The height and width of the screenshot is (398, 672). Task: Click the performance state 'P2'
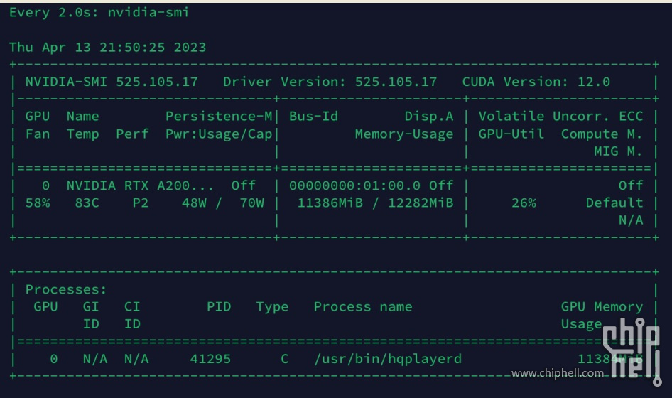pyautogui.click(x=141, y=203)
